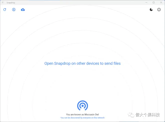Close the Snapdrop window
This screenshot has width=165, height=122.
(161, 2)
